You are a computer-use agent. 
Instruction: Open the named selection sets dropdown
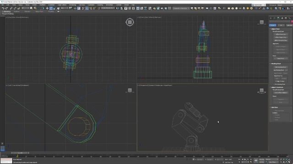108,8
